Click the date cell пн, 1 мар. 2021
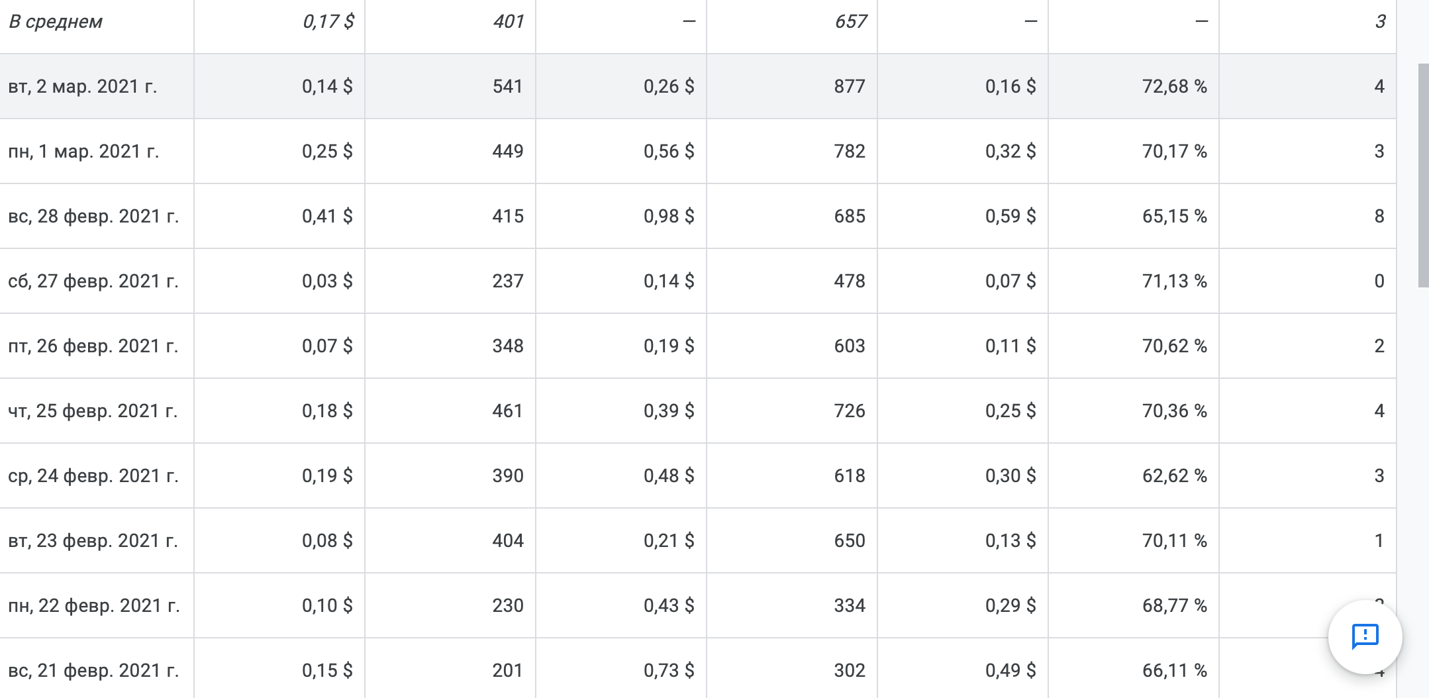 (83, 152)
